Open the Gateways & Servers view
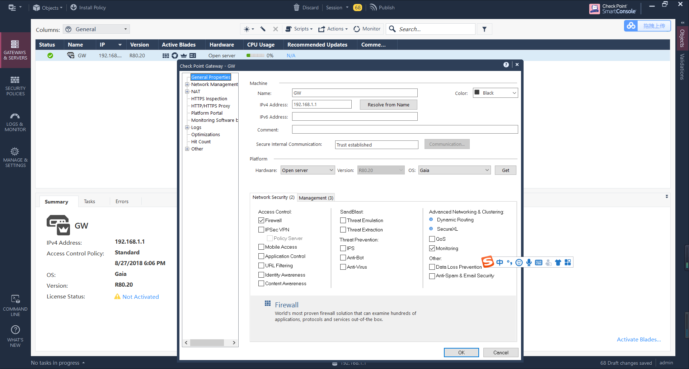The width and height of the screenshot is (689, 369). [x=15, y=50]
